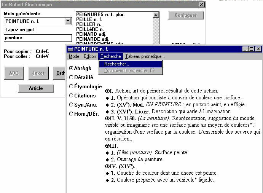
Task: Choose the Étymologie view option
Action: pyautogui.click(x=71, y=86)
